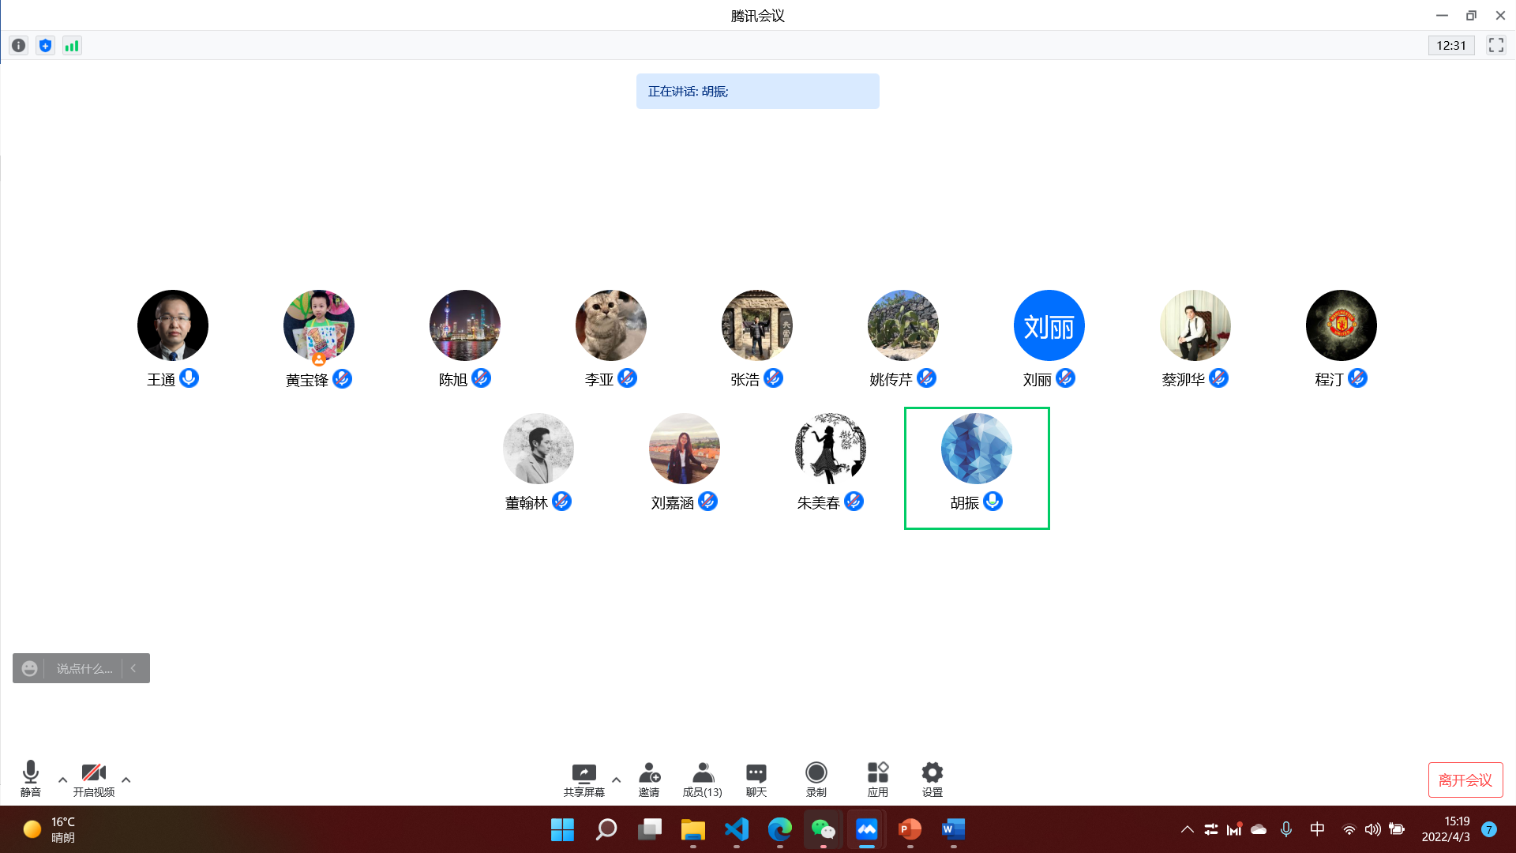
Task: Select 董翰林's black-and-white avatar
Action: pos(538,449)
